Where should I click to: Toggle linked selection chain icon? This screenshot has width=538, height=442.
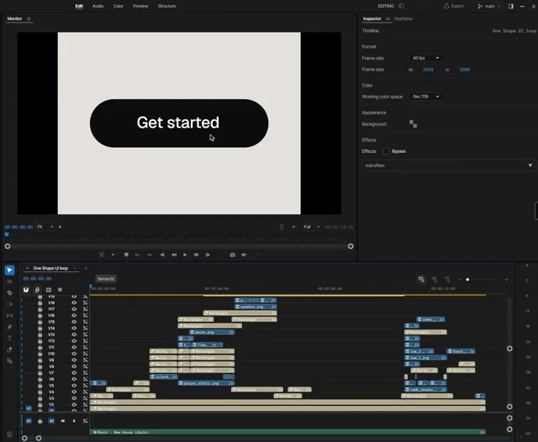(37, 290)
